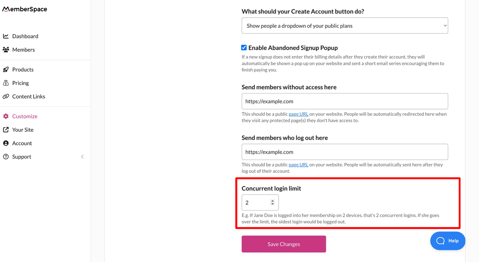Go to the Pricing menu item

coord(21,83)
